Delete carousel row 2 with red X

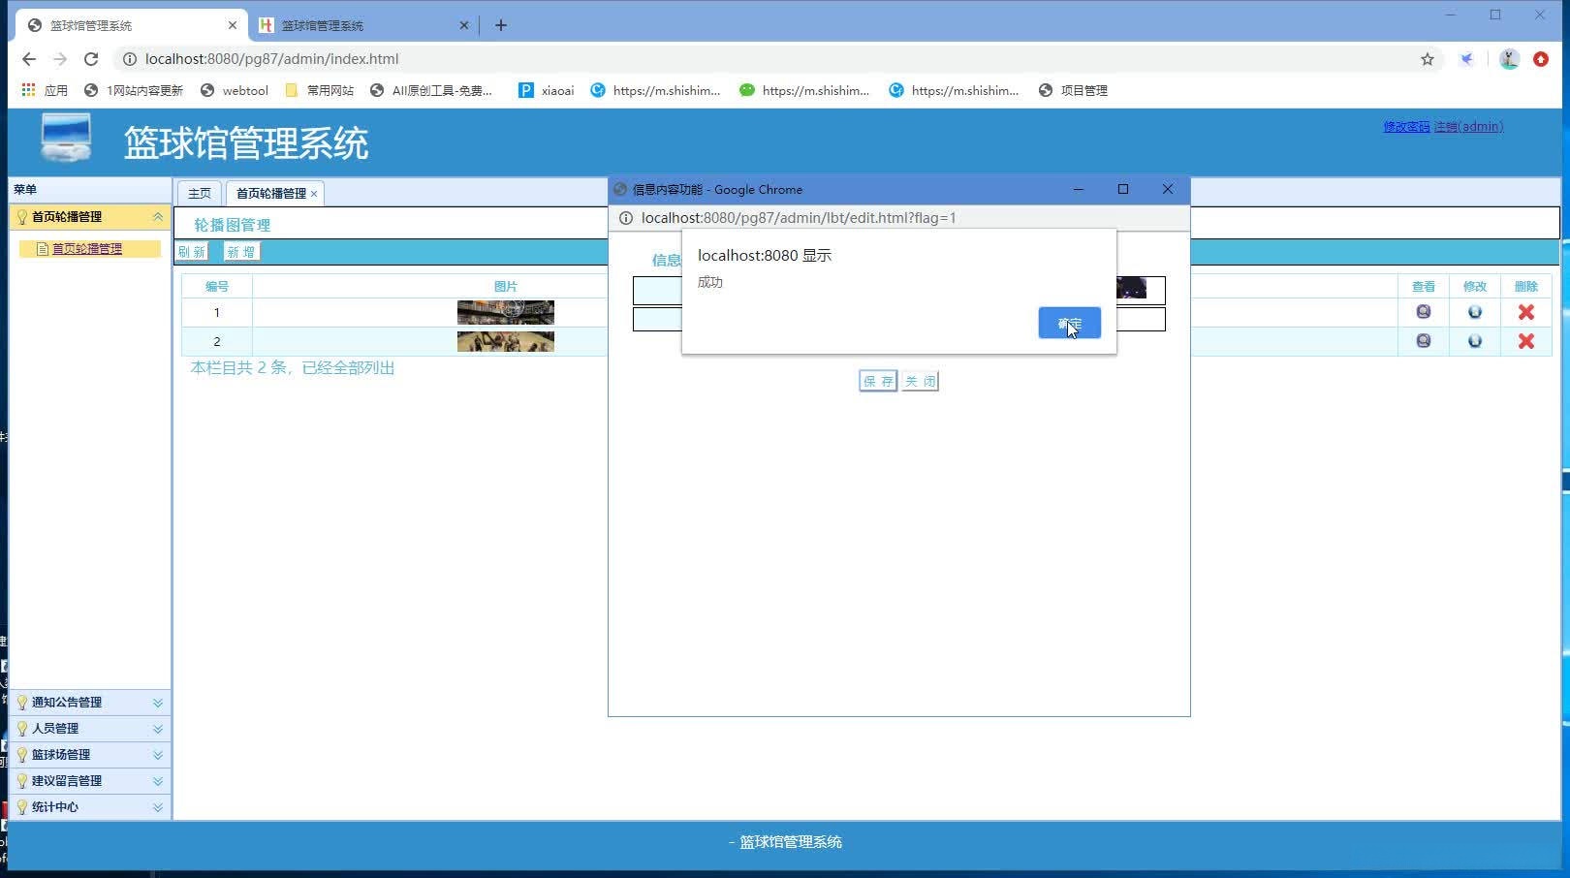pyautogui.click(x=1525, y=341)
